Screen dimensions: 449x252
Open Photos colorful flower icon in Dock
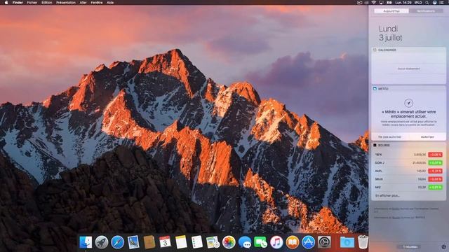229,242
